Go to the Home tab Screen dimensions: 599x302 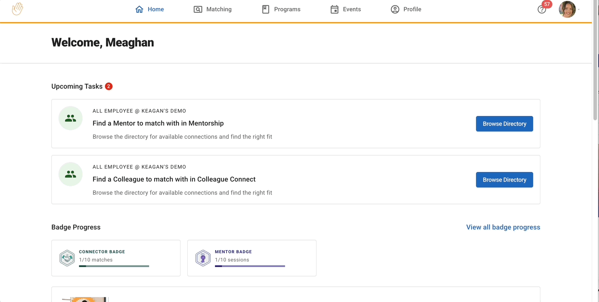150,9
